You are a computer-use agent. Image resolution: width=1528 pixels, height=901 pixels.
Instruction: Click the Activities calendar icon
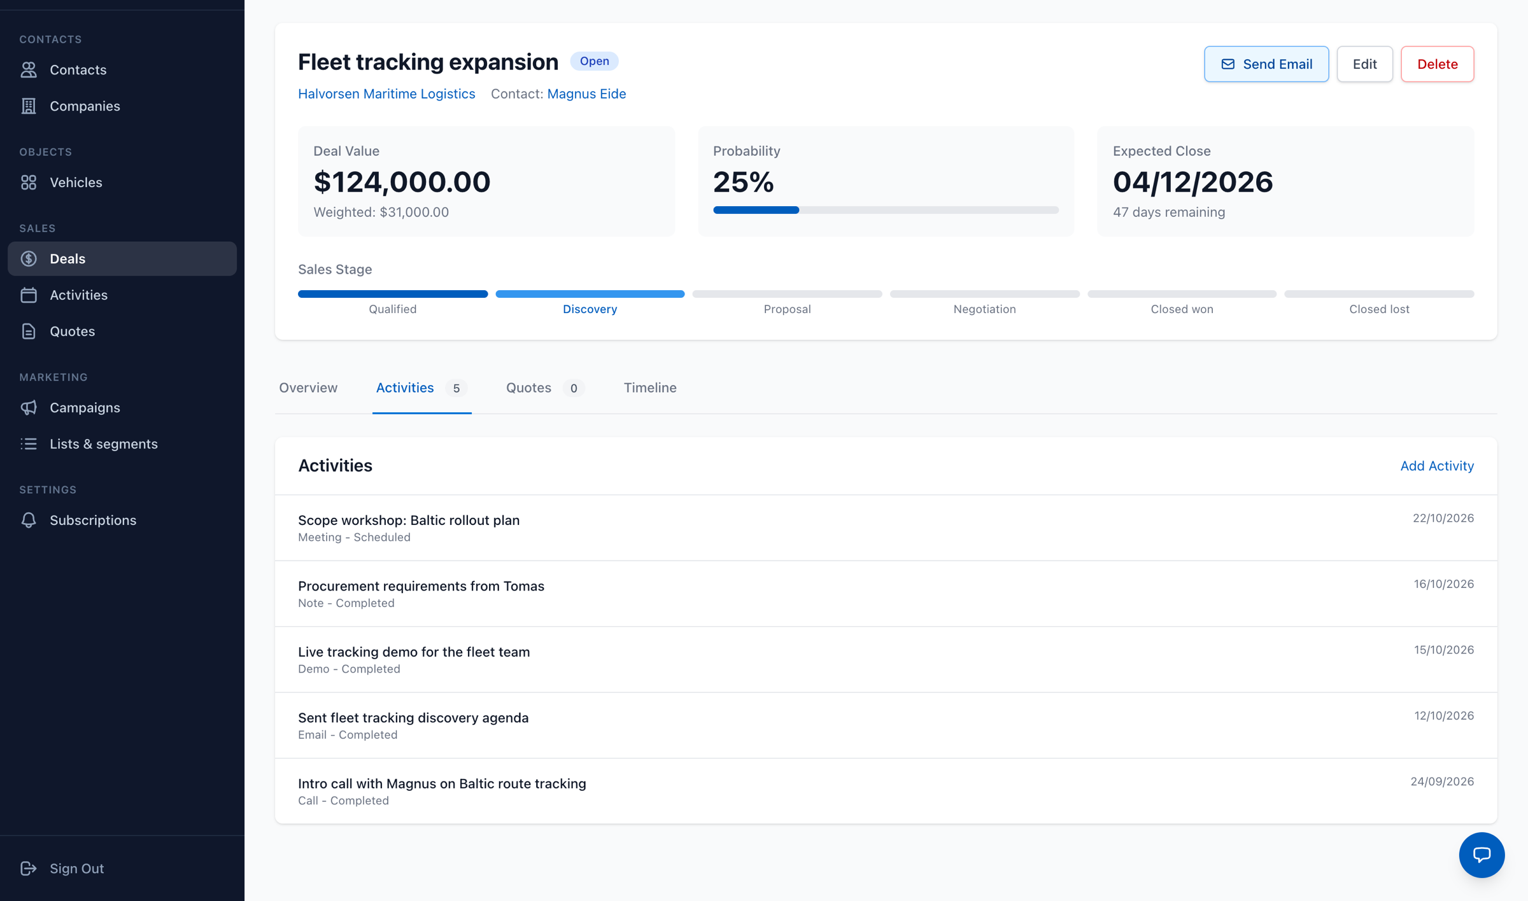click(29, 295)
